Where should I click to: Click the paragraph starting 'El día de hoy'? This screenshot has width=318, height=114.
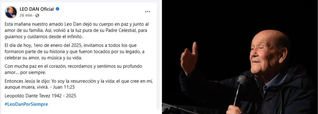click(x=75, y=52)
